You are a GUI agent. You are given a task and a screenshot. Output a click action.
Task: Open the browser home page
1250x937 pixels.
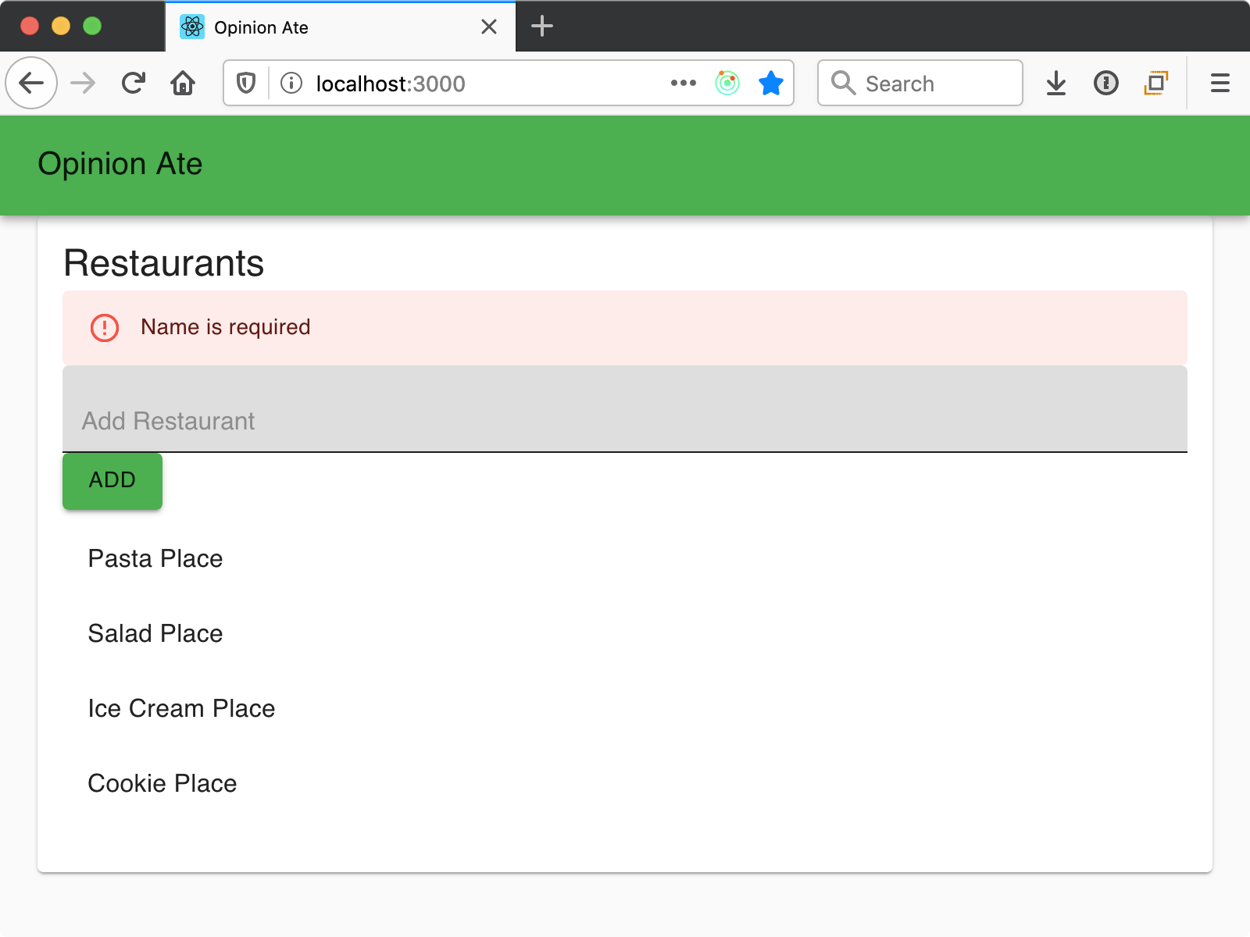click(183, 83)
